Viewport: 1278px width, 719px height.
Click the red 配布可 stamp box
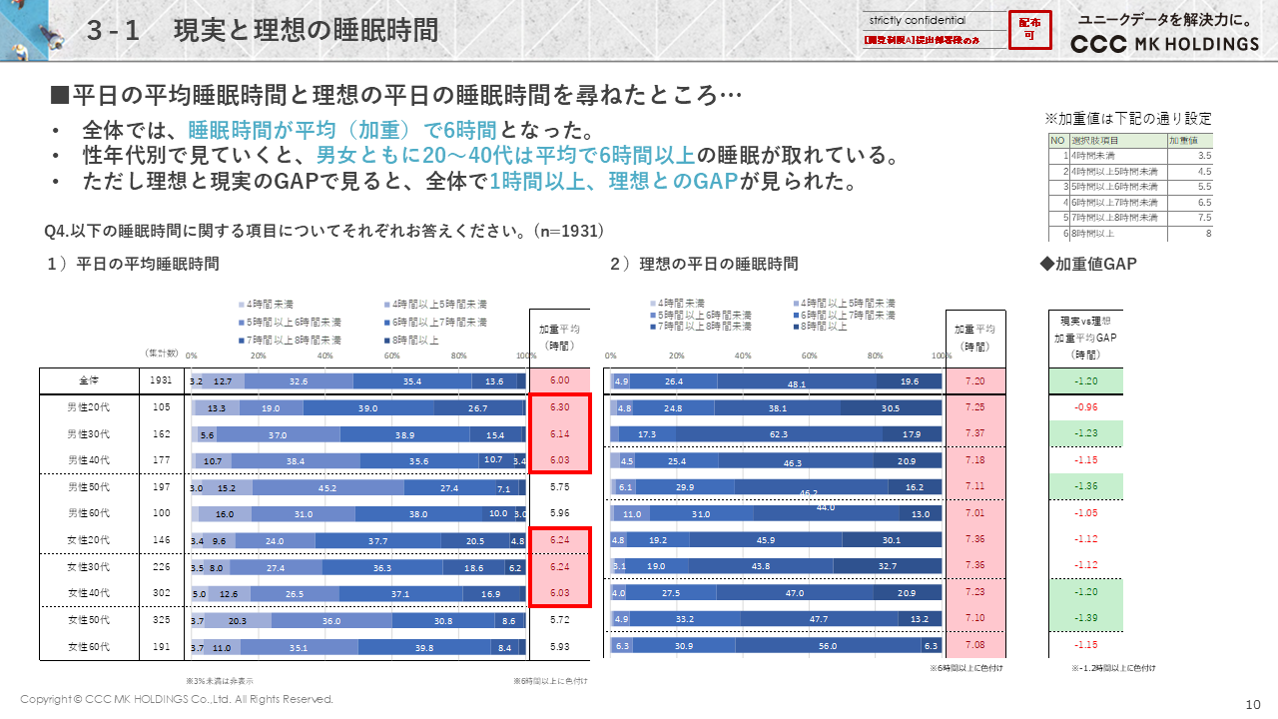(x=1029, y=30)
